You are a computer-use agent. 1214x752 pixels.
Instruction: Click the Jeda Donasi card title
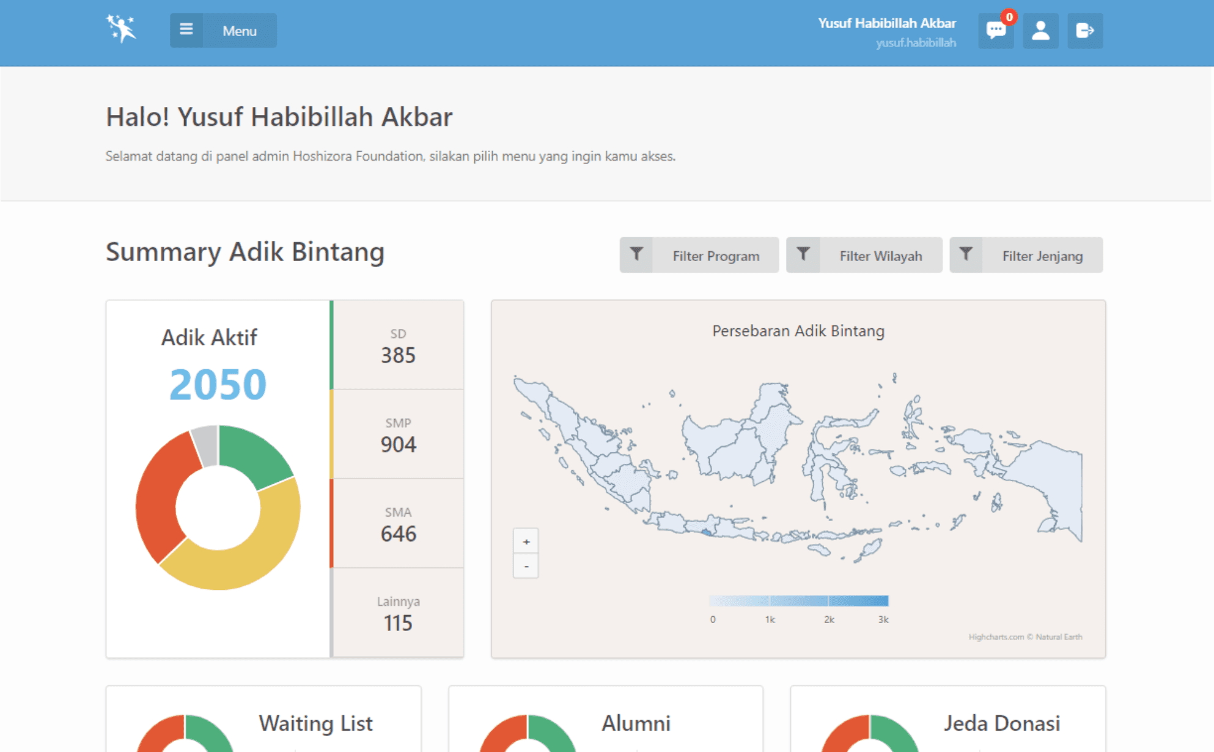pos(1001,723)
